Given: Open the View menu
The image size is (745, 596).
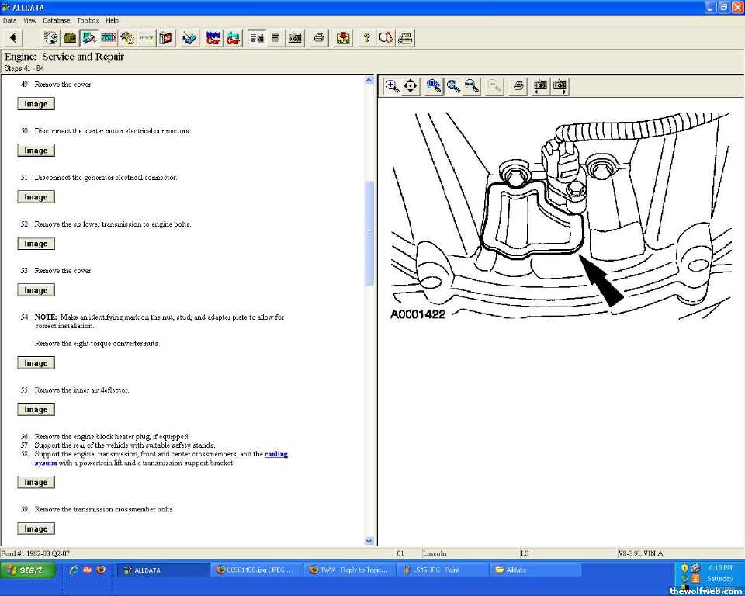Looking at the screenshot, I should (29, 20).
